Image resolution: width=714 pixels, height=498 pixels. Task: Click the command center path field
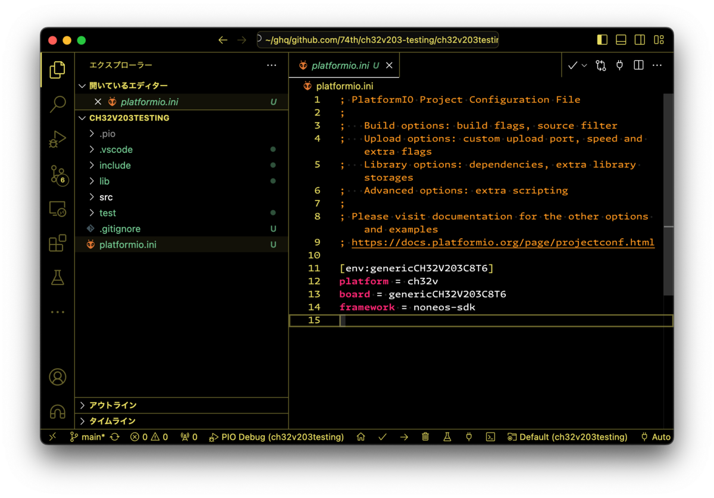pyautogui.click(x=378, y=40)
